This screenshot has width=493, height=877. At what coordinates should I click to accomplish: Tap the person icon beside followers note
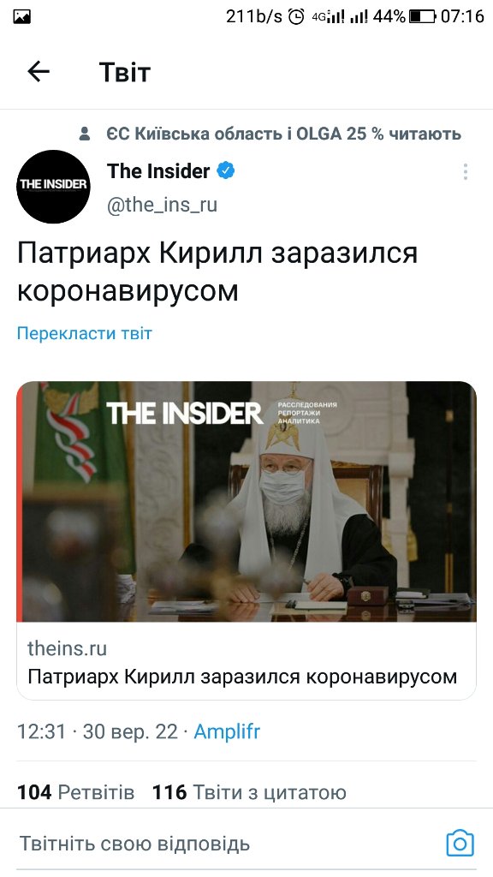pos(85,134)
